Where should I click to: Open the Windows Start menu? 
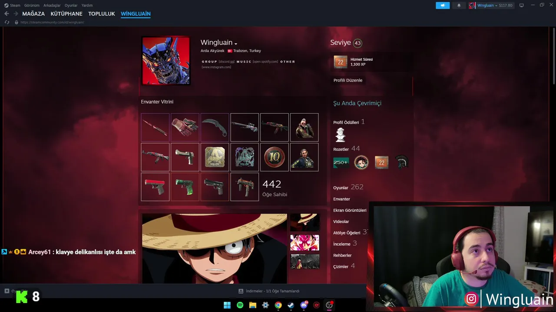tap(227, 305)
